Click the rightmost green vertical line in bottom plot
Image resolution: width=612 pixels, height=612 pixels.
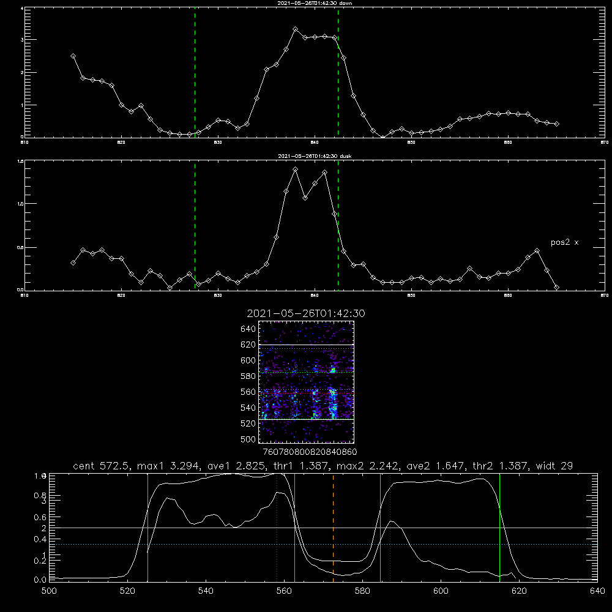[499, 528]
